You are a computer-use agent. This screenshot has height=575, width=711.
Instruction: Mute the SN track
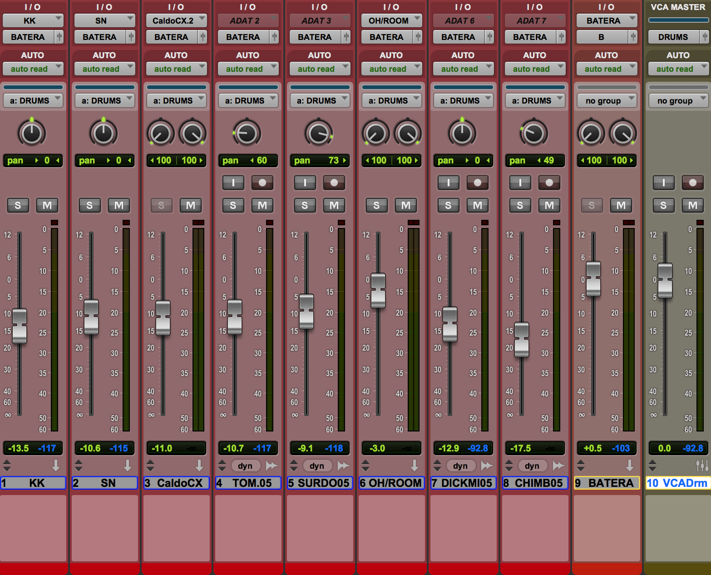click(119, 205)
